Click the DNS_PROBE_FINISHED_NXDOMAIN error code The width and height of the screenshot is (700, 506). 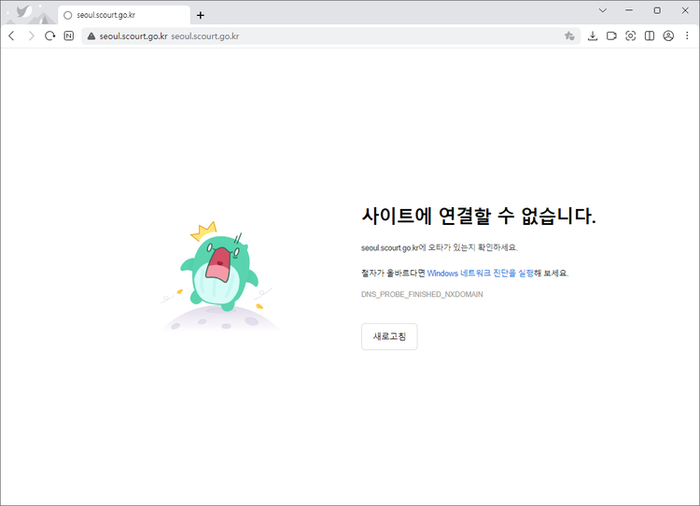[x=422, y=294]
